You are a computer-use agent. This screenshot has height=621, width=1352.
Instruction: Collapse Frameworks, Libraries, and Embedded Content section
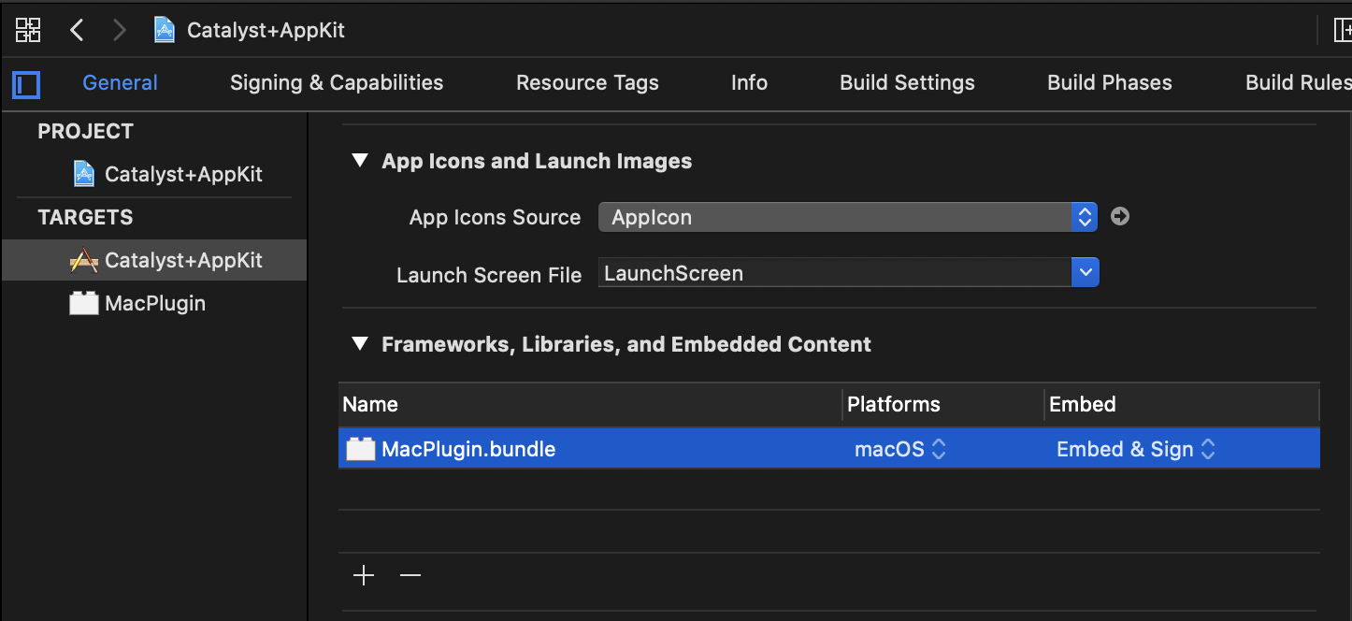click(x=360, y=344)
